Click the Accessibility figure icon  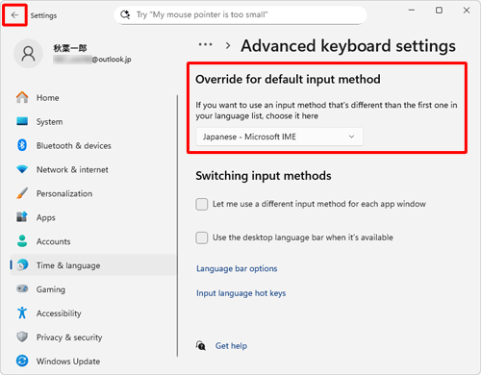pyautogui.click(x=22, y=312)
